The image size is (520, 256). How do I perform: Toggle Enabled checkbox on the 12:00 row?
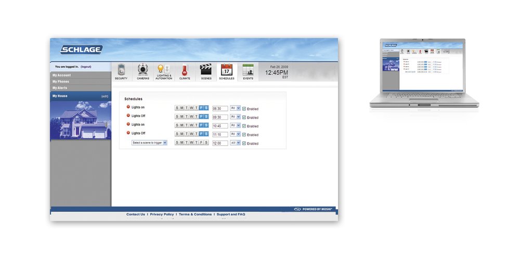244,143
